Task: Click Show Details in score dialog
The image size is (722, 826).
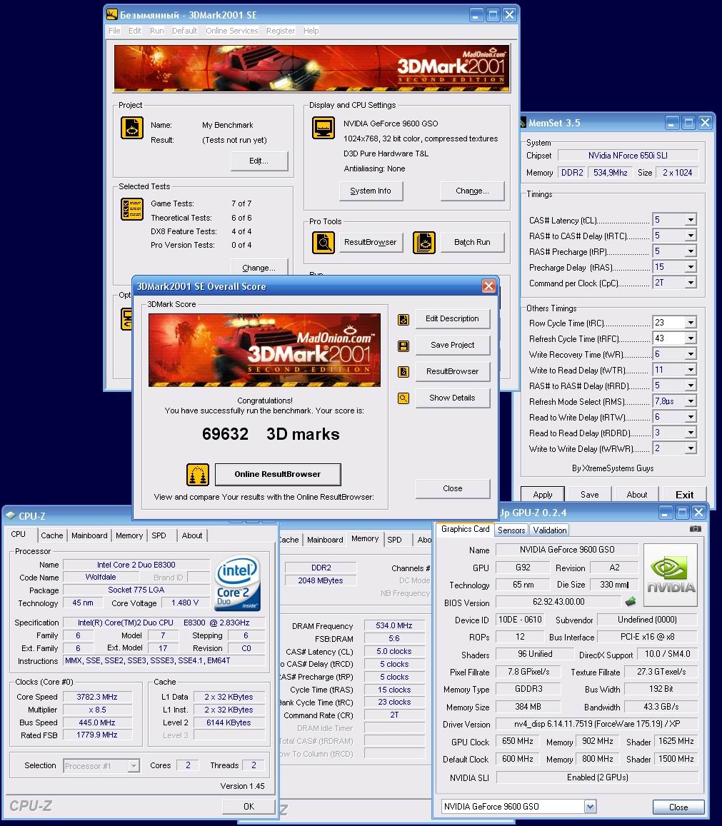Action: click(x=452, y=398)
